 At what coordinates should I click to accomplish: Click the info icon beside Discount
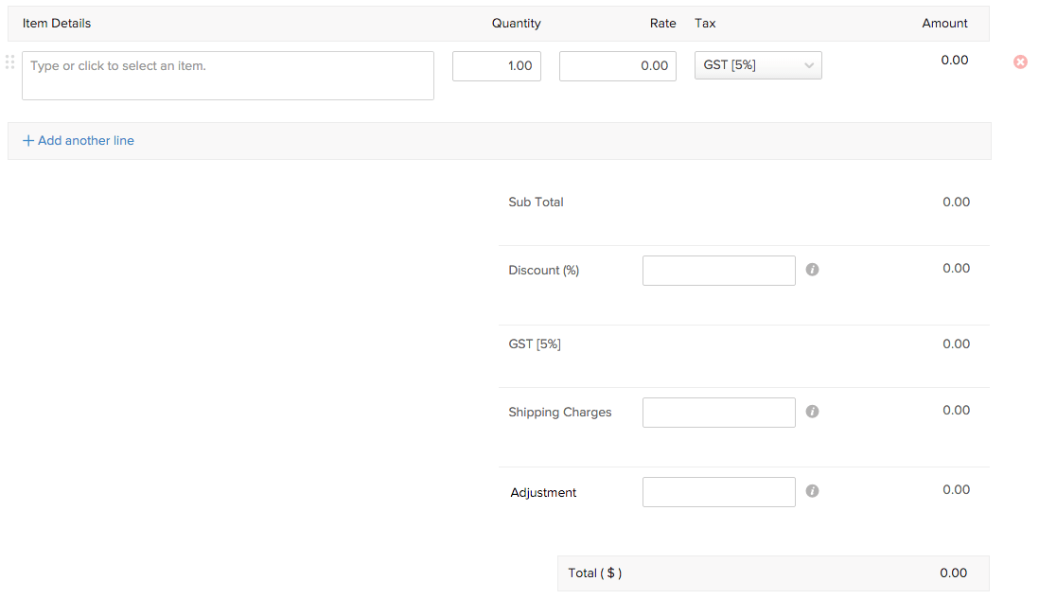(x=812, y=270)
